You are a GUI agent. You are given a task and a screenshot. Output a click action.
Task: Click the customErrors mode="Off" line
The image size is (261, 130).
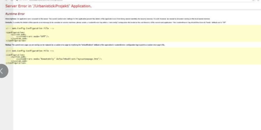click(32, 36)
